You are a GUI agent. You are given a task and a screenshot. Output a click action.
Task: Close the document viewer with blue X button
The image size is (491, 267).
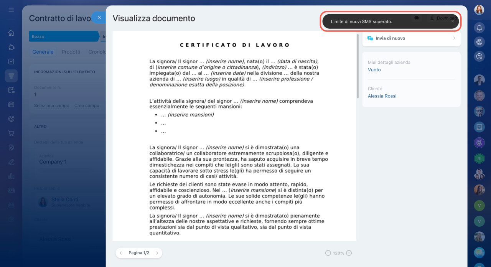pyautogui.click(x=99, y=17)
